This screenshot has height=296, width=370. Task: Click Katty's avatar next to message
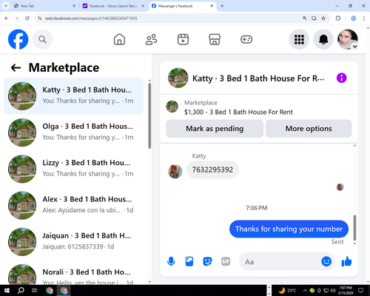coord(175,172)
